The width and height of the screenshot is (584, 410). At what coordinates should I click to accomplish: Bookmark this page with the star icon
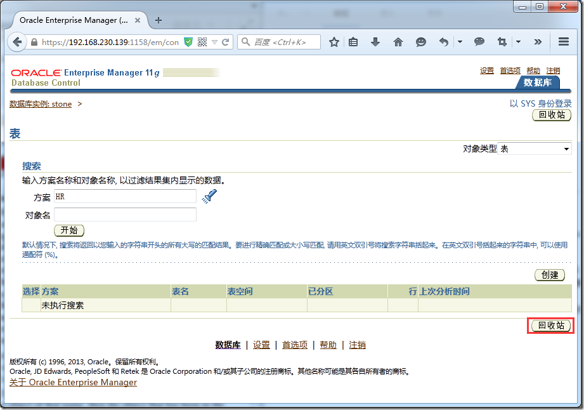pos(334,43)
